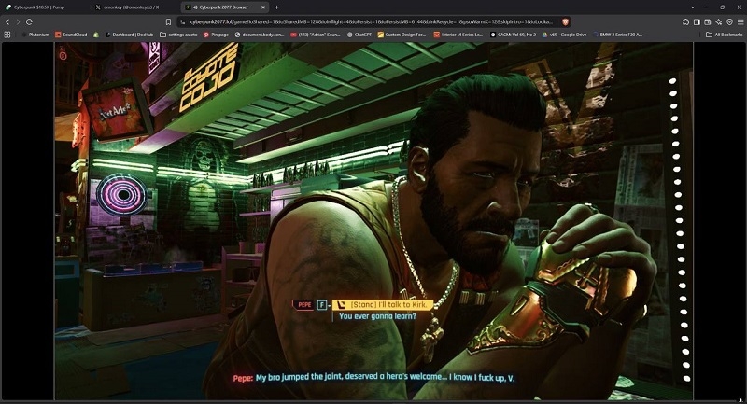Open the Leo AI sparkle icon
Screen dimensions: 747x404
718,21
